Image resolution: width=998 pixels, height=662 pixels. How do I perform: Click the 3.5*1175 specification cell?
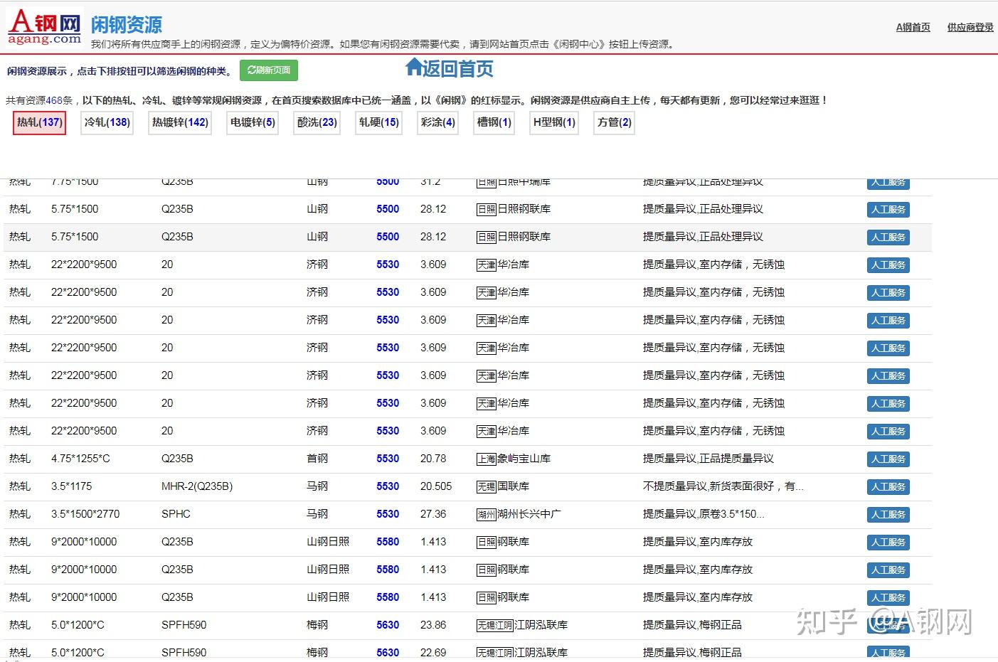click(71, 486)
